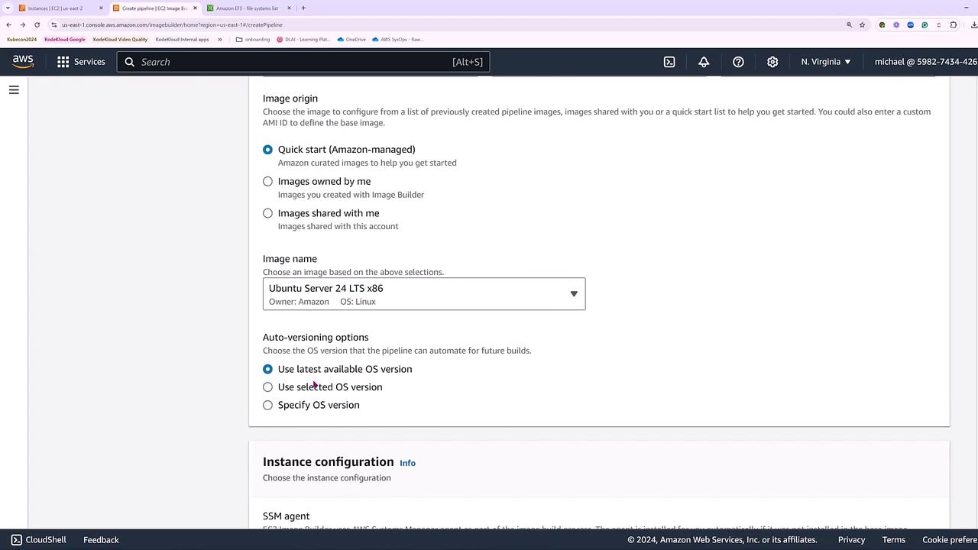Open the AWS CloudShell terminal icon
Screen dimensions: 978x550
[669, 62]
